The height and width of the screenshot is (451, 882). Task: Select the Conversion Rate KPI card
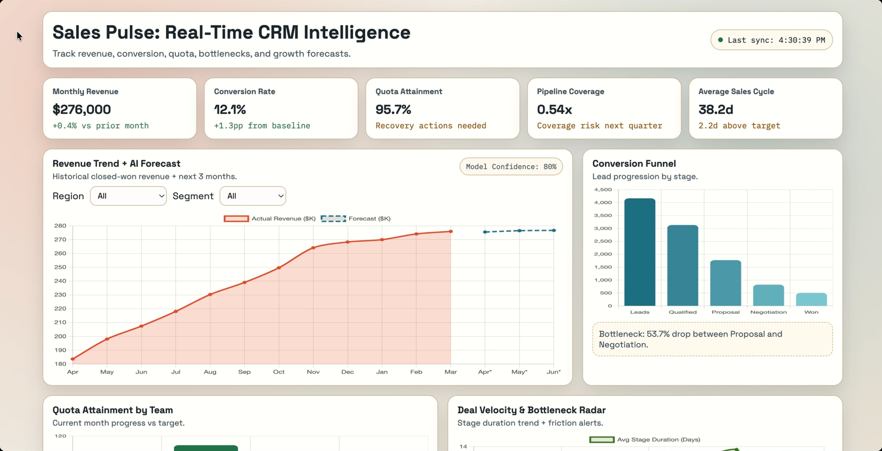point(281,108)
